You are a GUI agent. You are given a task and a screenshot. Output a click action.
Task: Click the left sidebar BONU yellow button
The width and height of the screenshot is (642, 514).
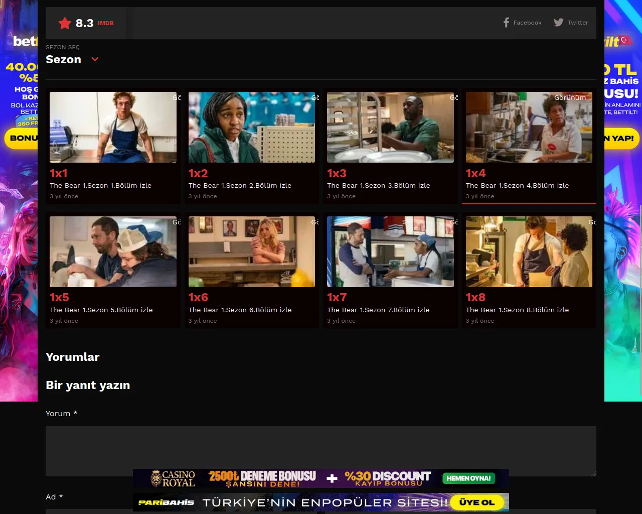[x=21, y=138]
